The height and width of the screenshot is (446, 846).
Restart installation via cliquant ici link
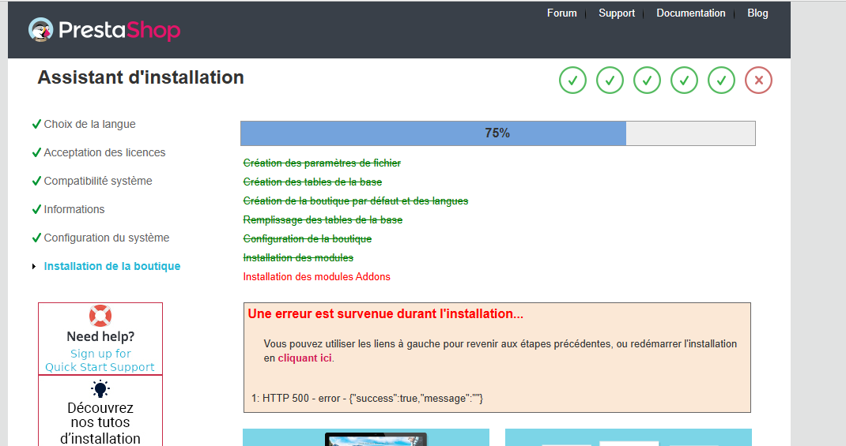(x=305, y=358)
